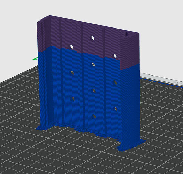The height and width of the screenshot is (174, 183).
Task: Select the upper left-column hole in blue section
Action: pyautogui.click(x=72, y=73)
